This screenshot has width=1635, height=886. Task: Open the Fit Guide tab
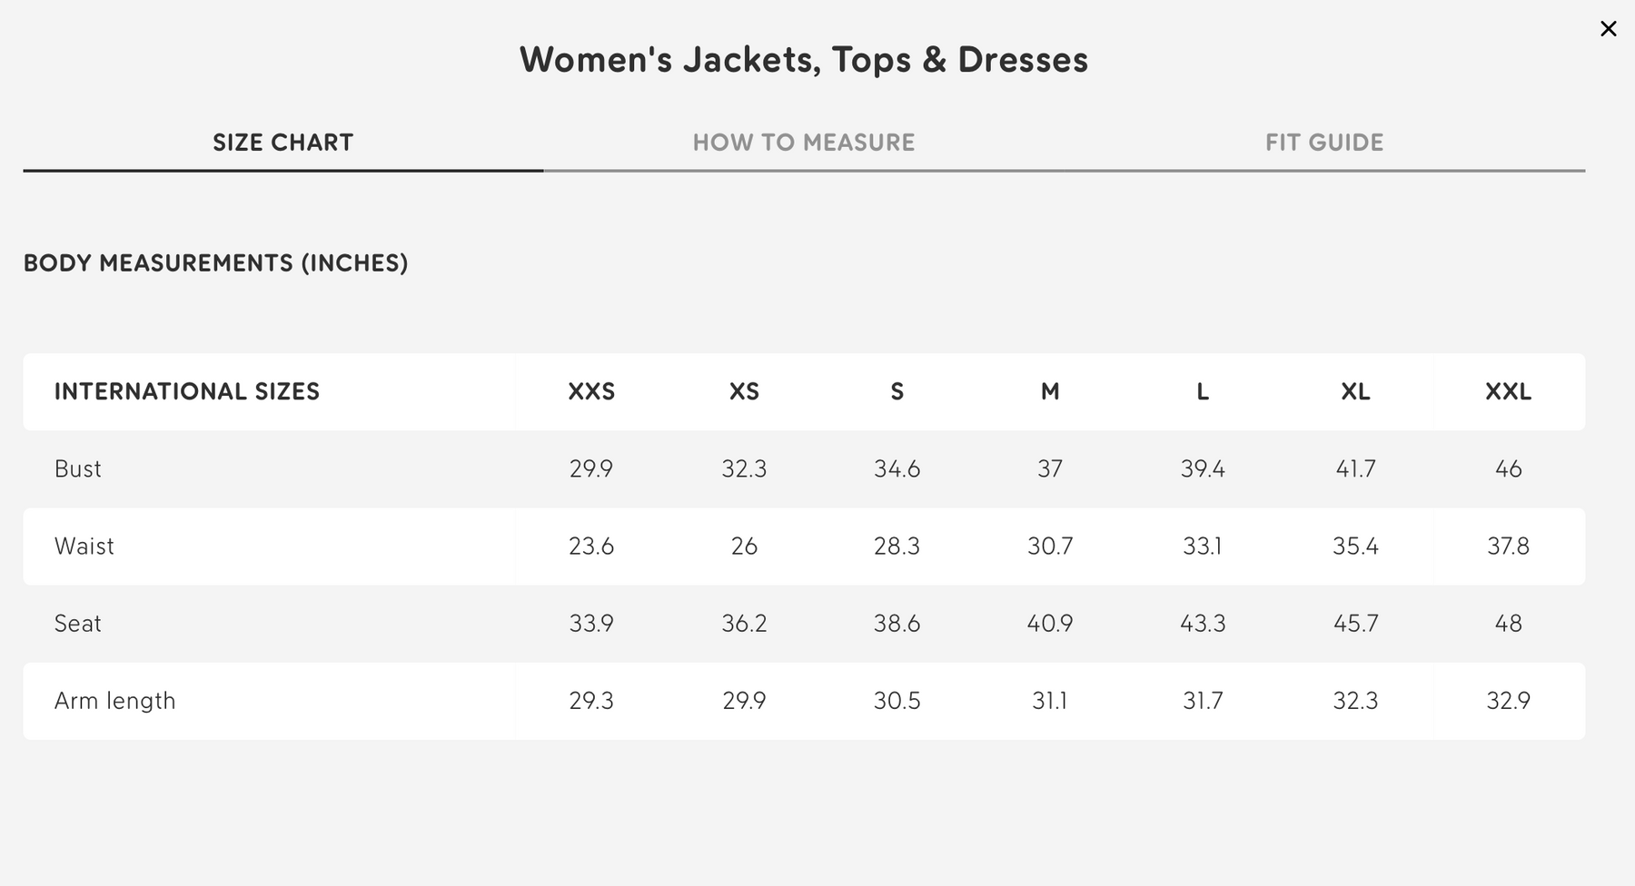(1323, 143)
